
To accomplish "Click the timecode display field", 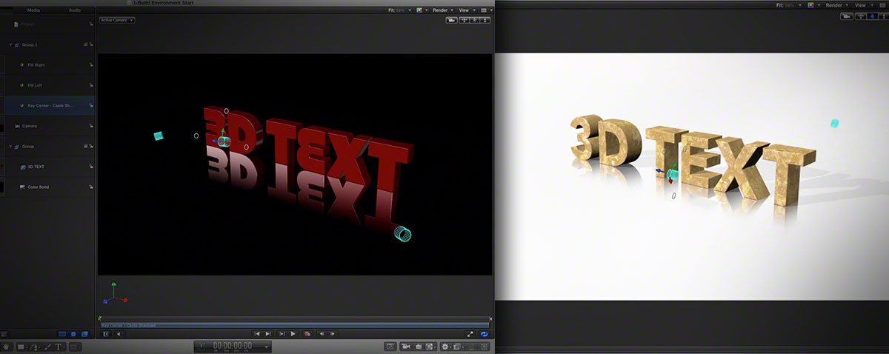I will (233, 346).
